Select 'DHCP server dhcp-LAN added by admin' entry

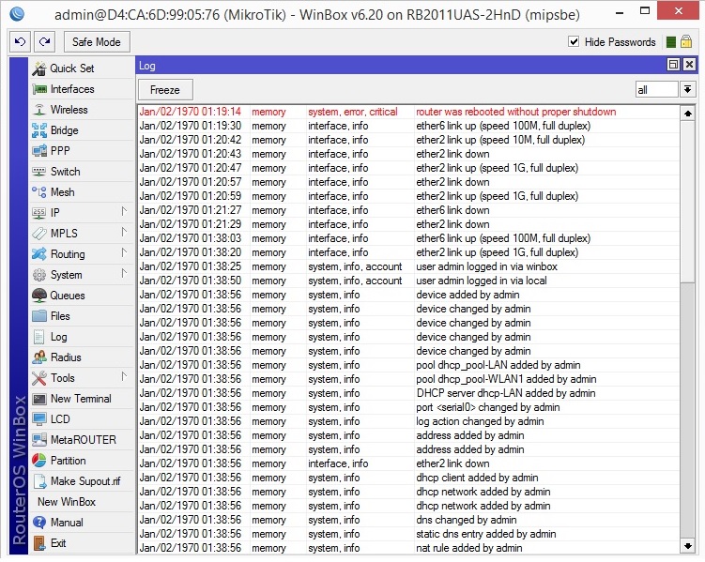click(408, 393)
